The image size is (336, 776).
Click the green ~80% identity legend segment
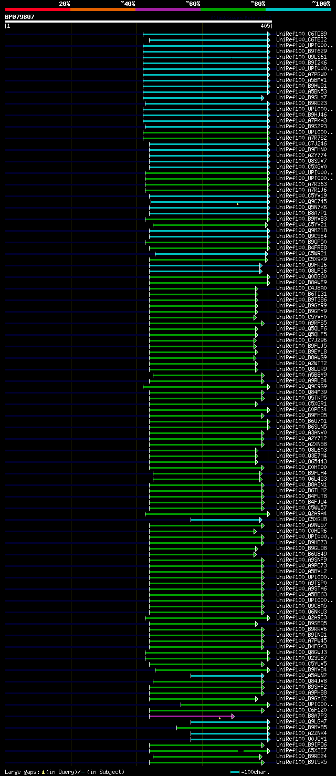(233, 9)
